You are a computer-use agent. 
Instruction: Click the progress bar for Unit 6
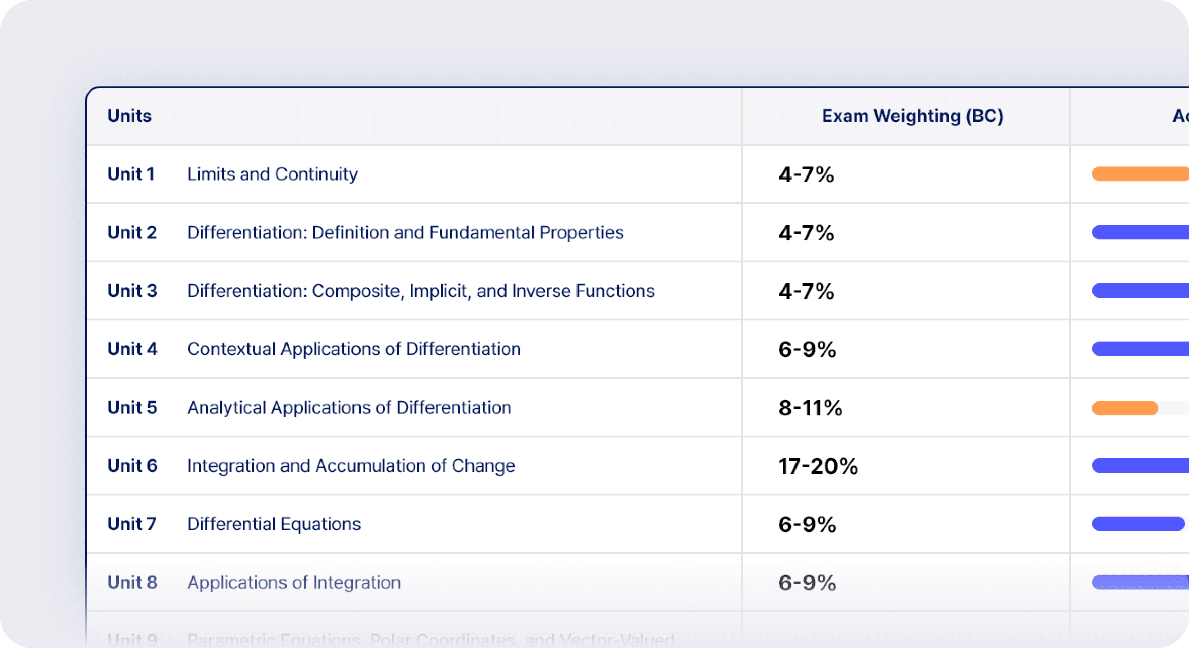1139,466
